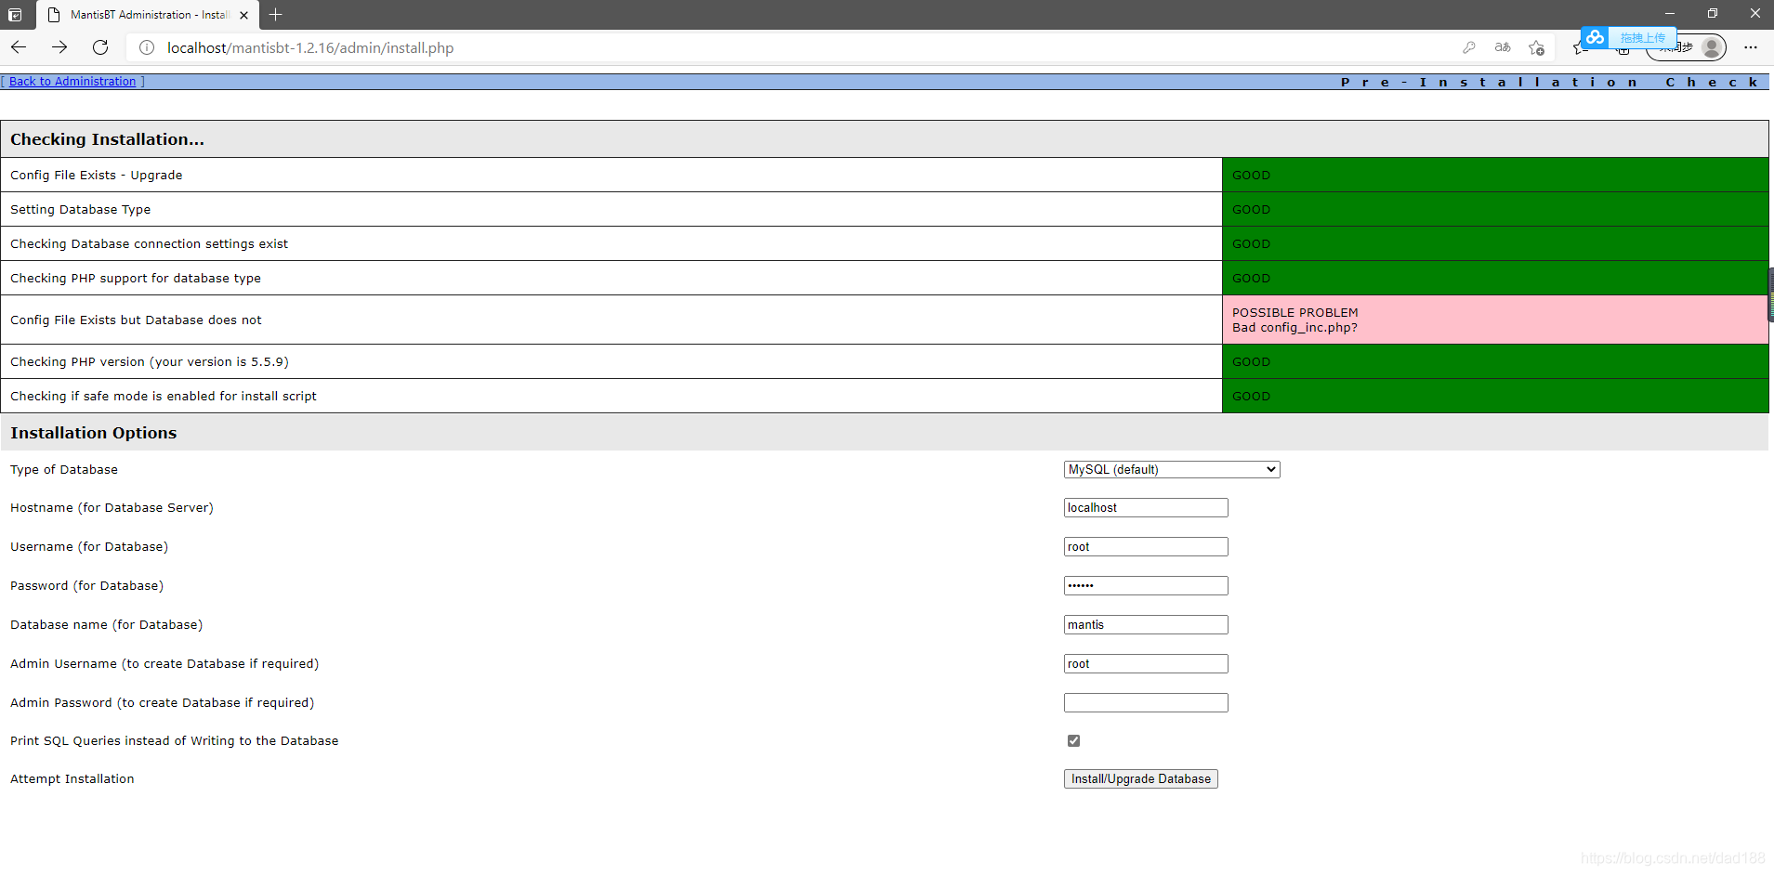
Task: Close the MantisBT Administration tab
Action: coord(243,15)
